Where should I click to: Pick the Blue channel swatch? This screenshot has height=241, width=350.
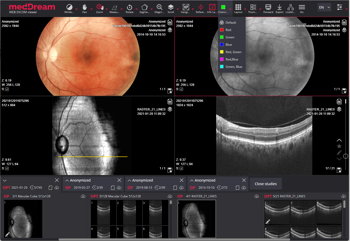pyautogui.click(x=222, y=45)
